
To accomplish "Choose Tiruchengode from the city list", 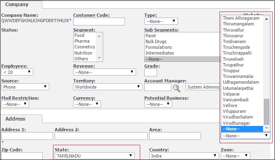I will 242,47.
